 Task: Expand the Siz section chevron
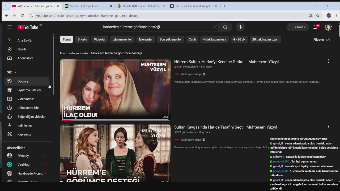(15, 72)
